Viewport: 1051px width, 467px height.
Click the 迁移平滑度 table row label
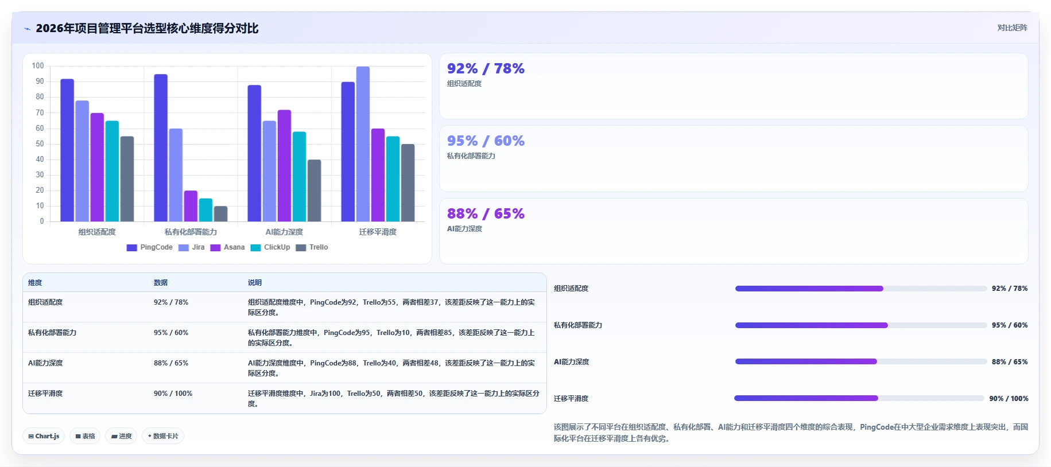pyautogui.click(x=45, y=394)
